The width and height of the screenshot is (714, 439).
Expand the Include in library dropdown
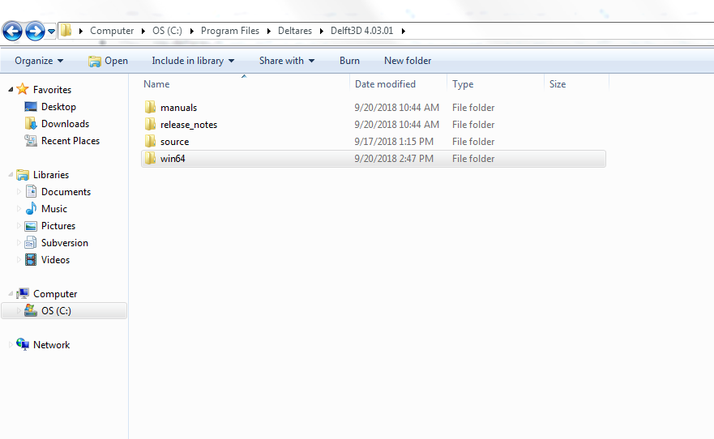click(193, 61)
